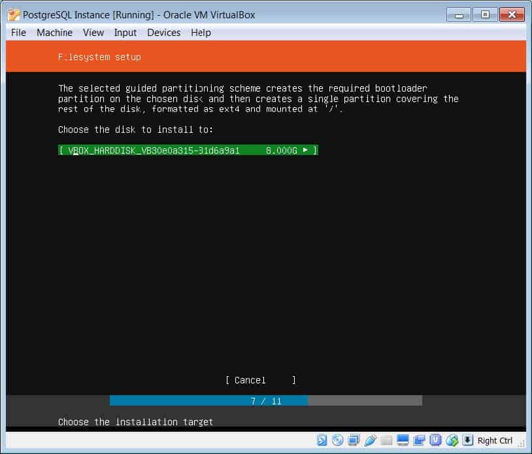
Task: Click the 'Choose the disk to install to:' label
Action: coord(135,130)
